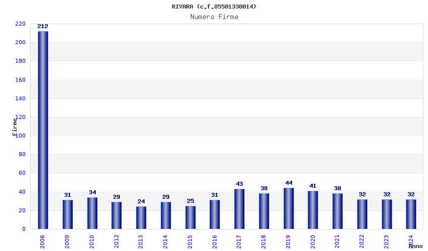
Task: Click the x-axis label '2021'
Action: tap(337, 242)
